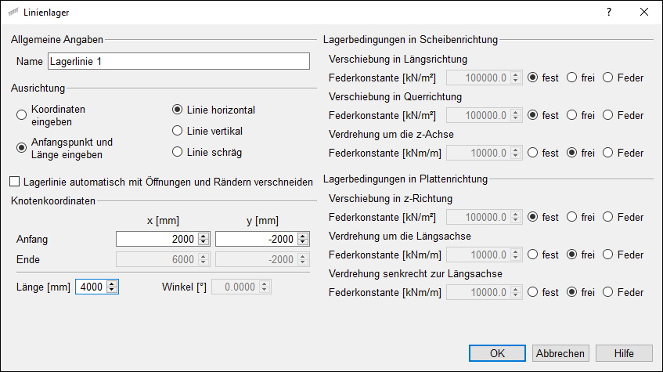This screenshot has width=663, height=372.
Task: Click the question mark help icon
Action: click(x=608, y=12)
